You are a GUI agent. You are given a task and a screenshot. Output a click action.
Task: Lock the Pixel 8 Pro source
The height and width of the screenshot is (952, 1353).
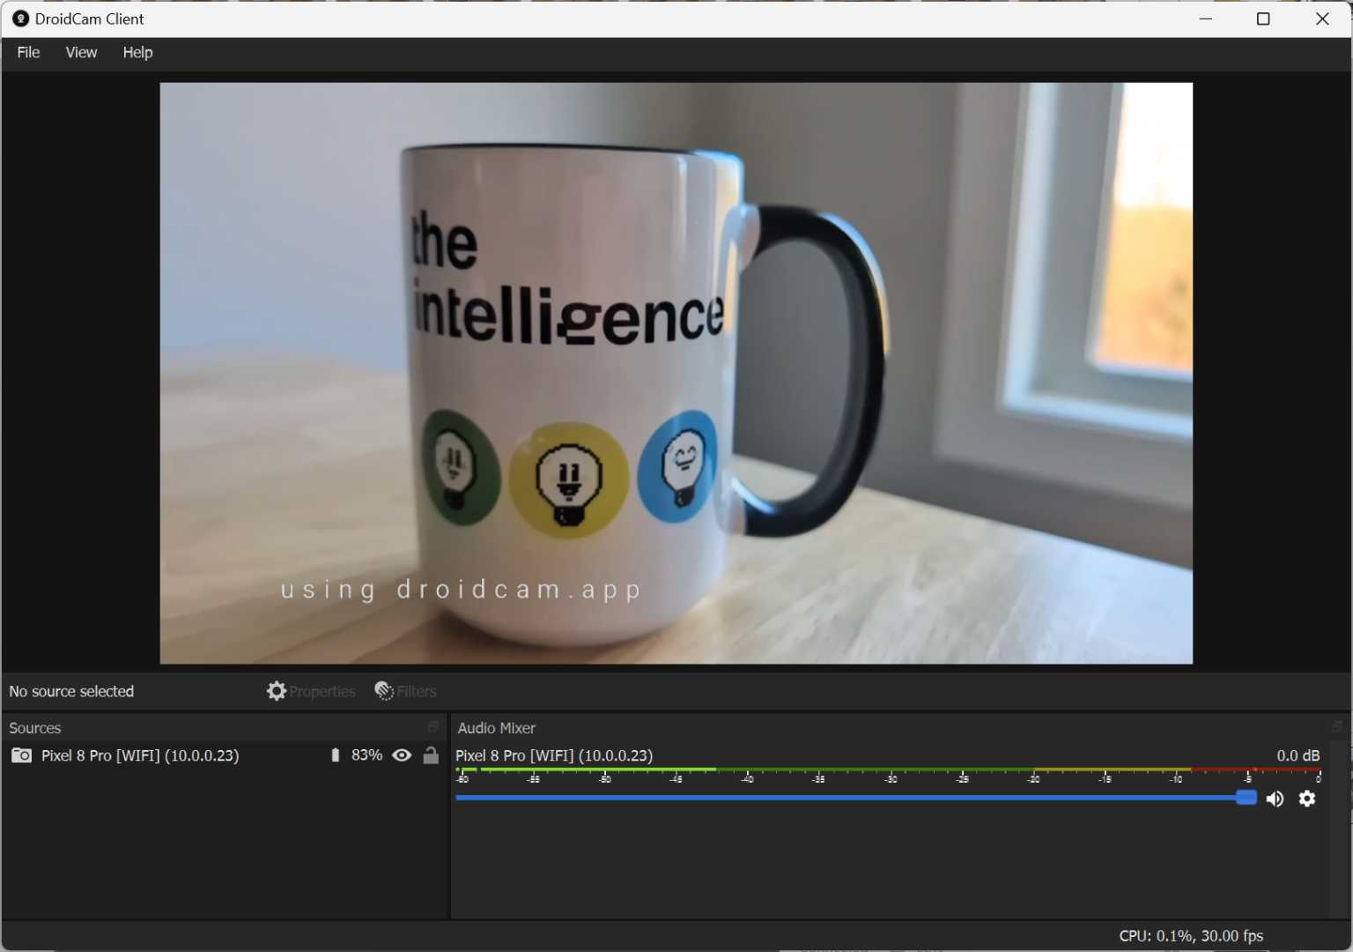[431, 755]
